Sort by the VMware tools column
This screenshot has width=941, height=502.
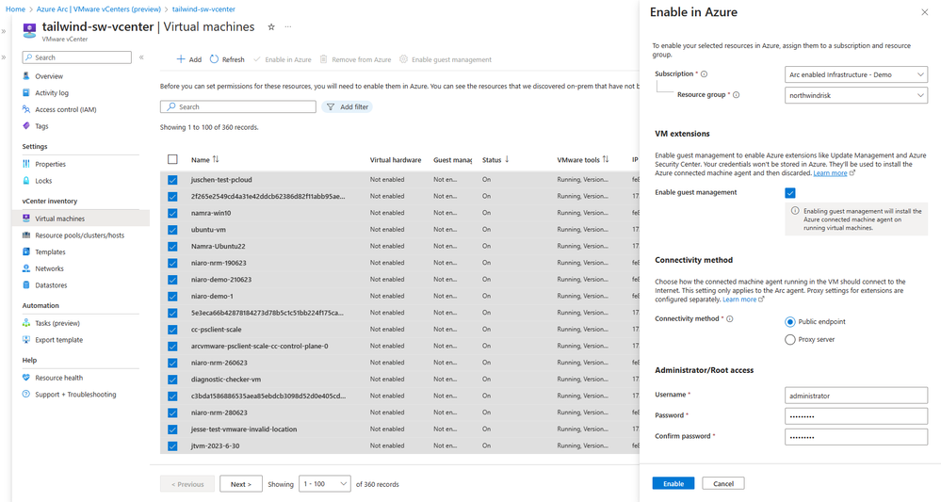(x=583, y=159)
